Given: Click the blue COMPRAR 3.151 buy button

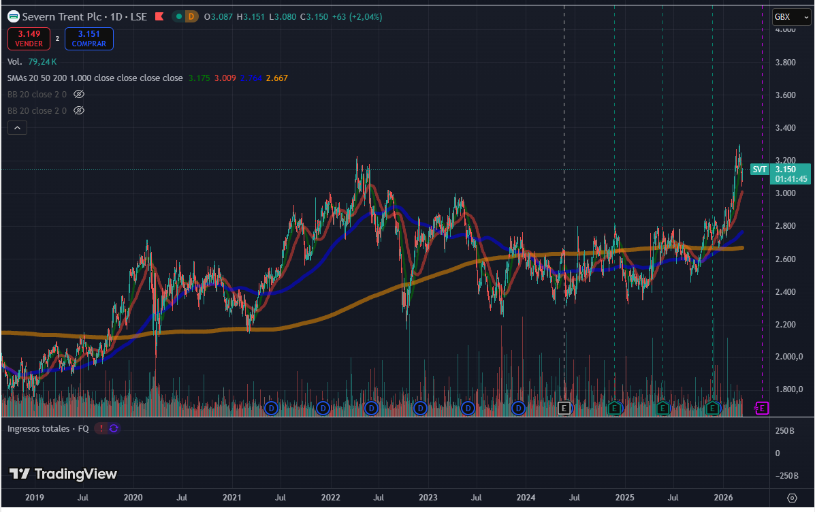Looking at the screenshot, I should (89, 39).
